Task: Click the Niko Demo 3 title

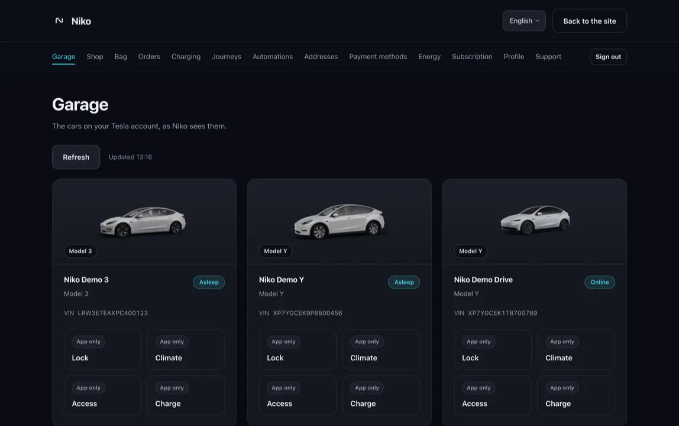Action: point(86,279)
